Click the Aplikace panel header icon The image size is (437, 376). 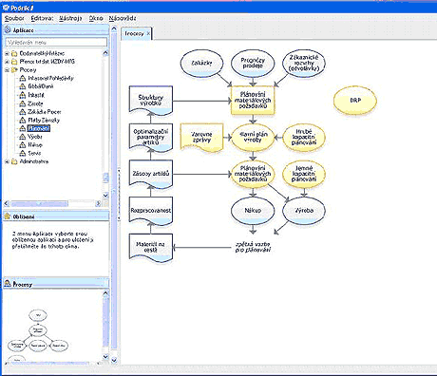[8, 30]
